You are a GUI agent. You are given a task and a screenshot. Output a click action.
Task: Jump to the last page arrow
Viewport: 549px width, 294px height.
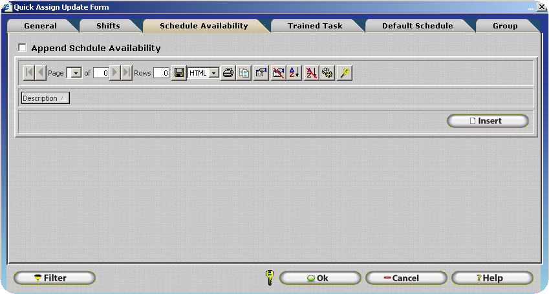click(127, 73)
